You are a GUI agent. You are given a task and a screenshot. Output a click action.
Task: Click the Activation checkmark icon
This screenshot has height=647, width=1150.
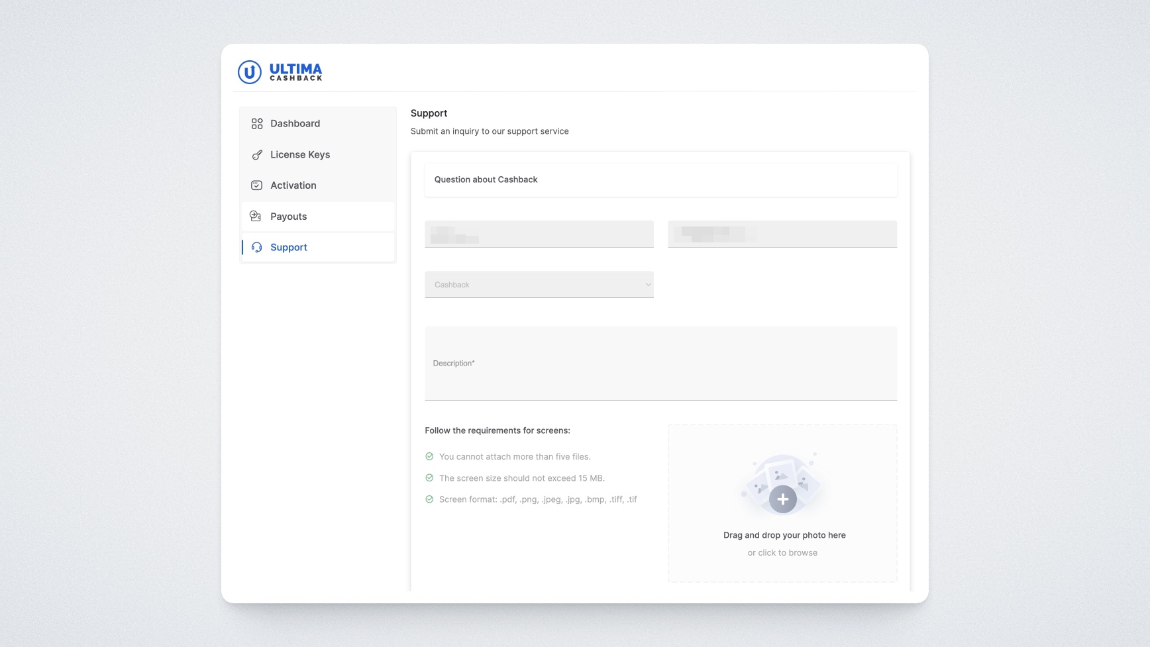[x=257, y=185]
